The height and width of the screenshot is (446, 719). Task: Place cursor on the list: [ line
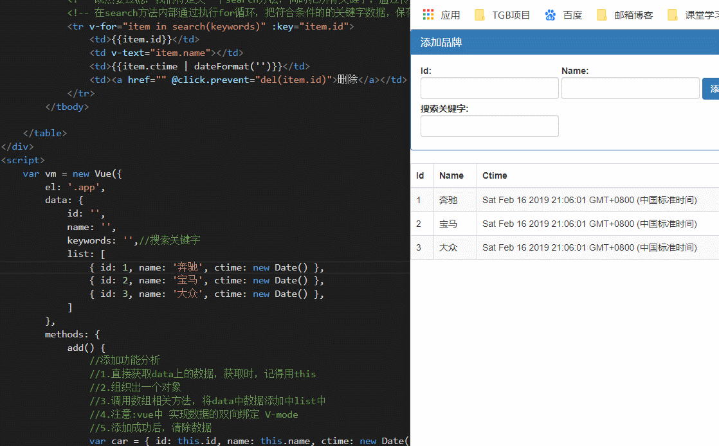click(86, 254)
